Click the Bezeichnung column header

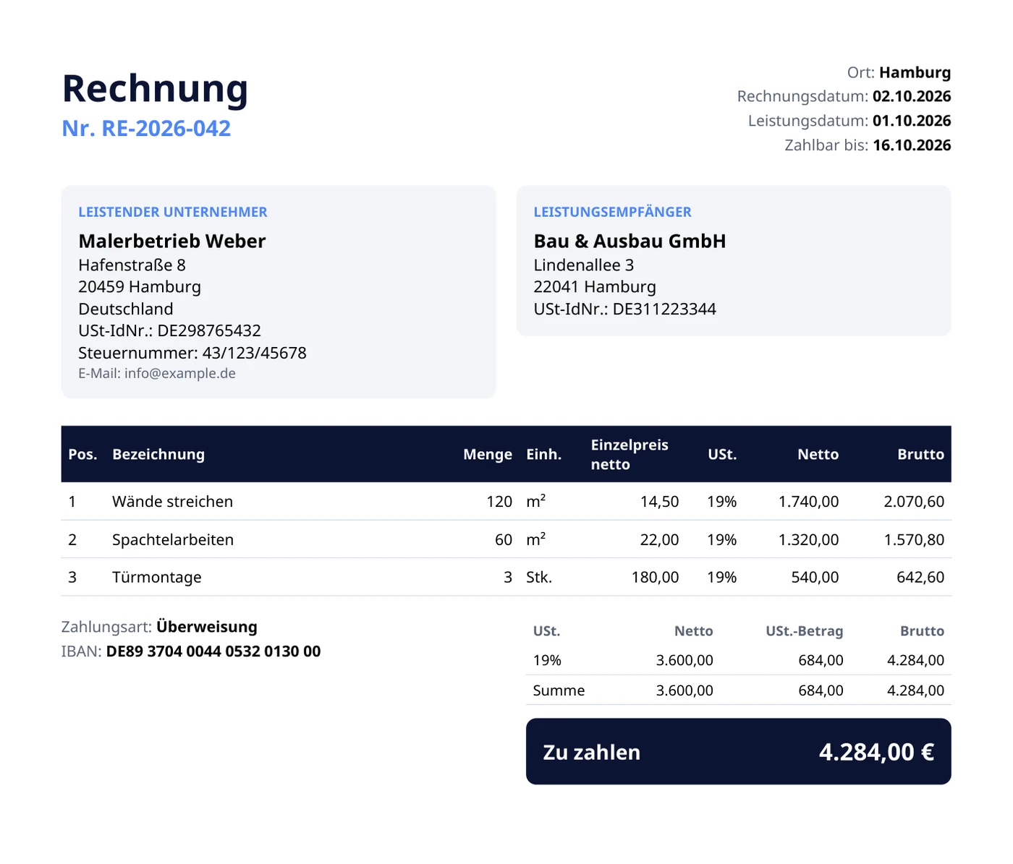158,454
